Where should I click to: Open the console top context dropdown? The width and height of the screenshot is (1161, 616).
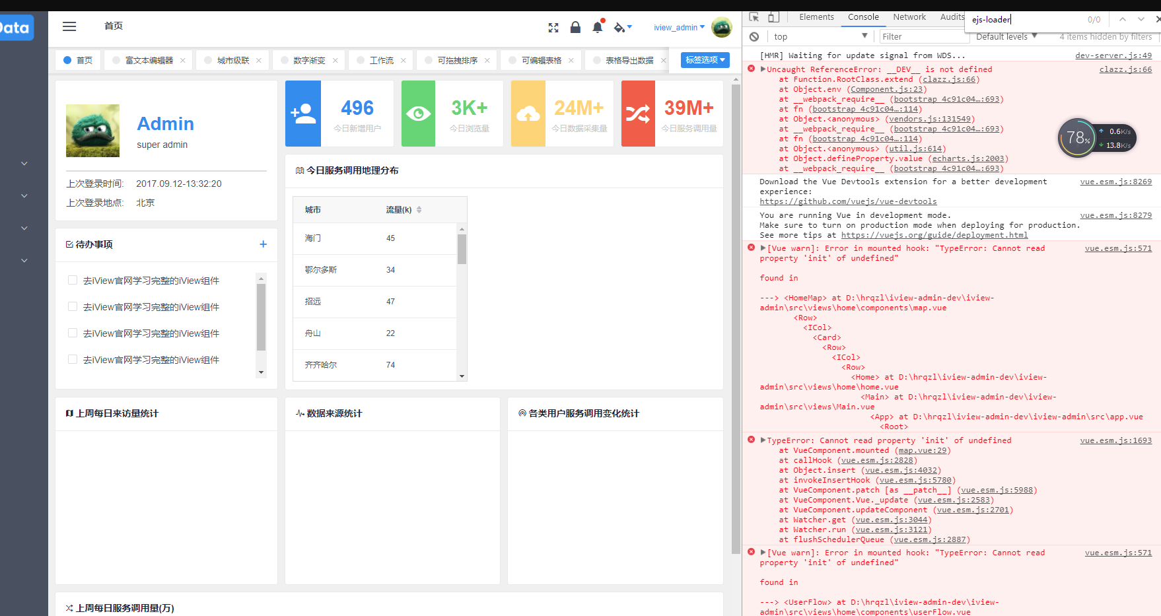[x=820, y=37]
